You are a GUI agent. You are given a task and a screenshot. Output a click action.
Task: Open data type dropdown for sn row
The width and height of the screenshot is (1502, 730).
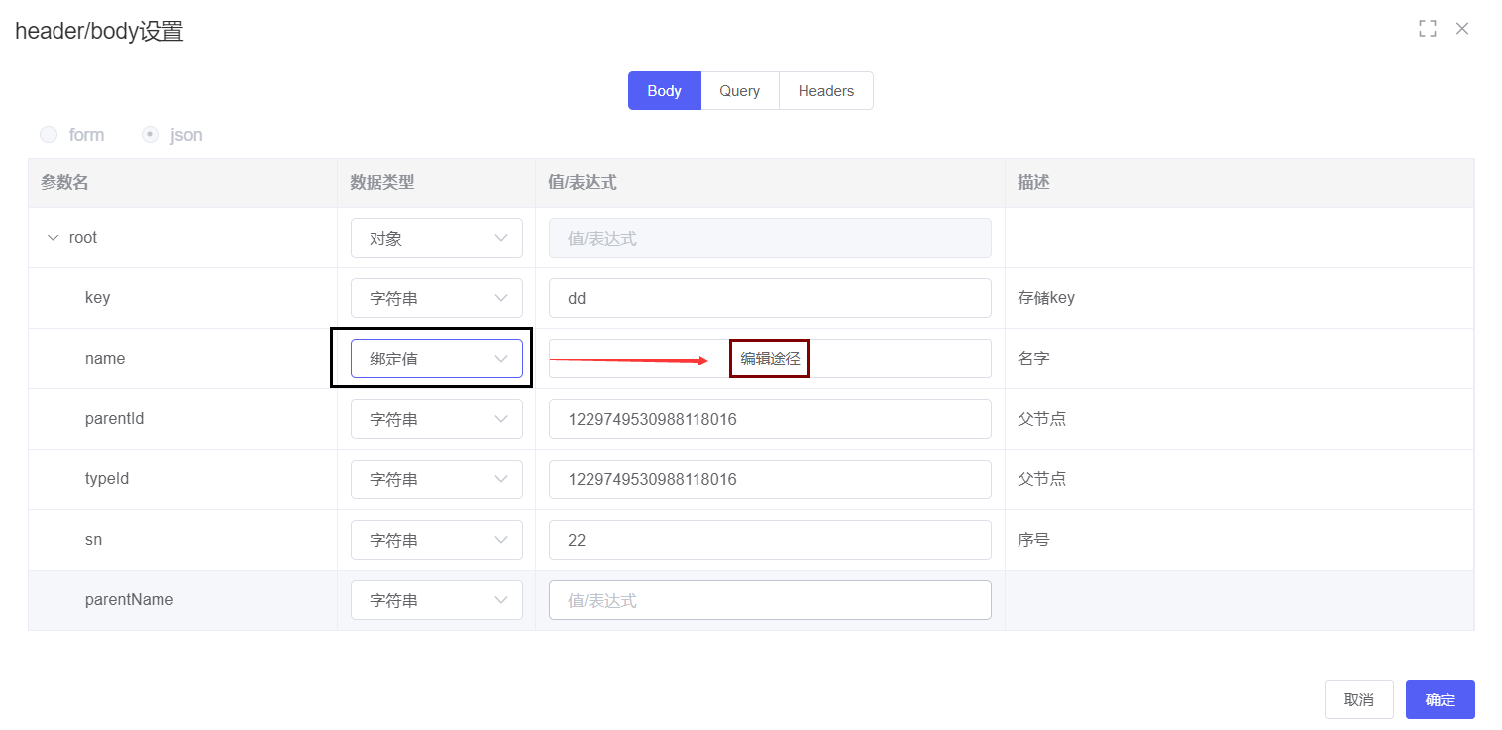point(436,540)
